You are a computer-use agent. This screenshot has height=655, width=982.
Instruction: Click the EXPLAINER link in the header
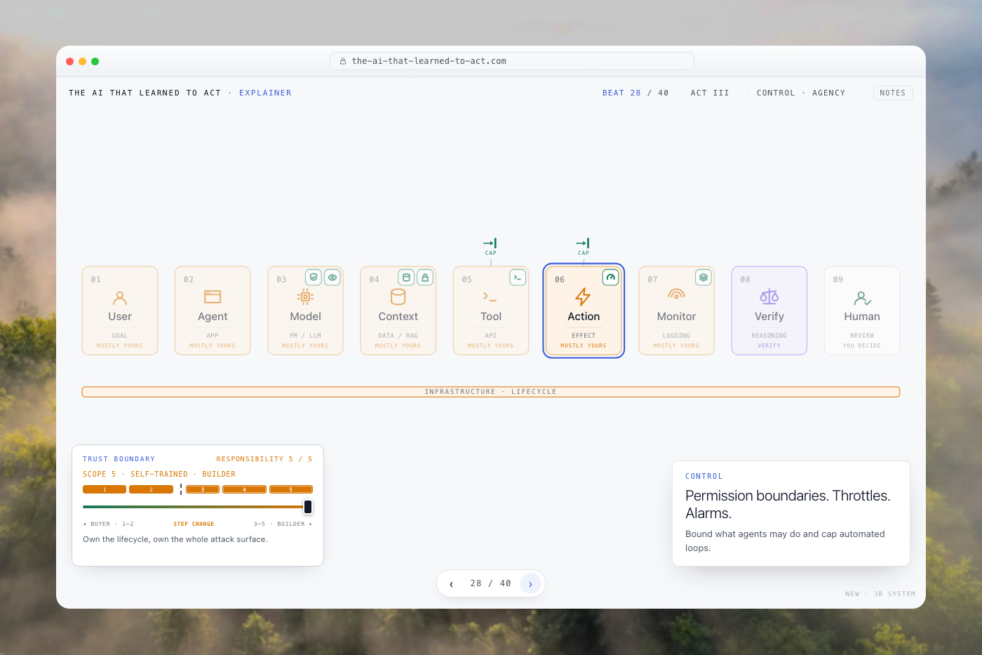coord(265,93)
